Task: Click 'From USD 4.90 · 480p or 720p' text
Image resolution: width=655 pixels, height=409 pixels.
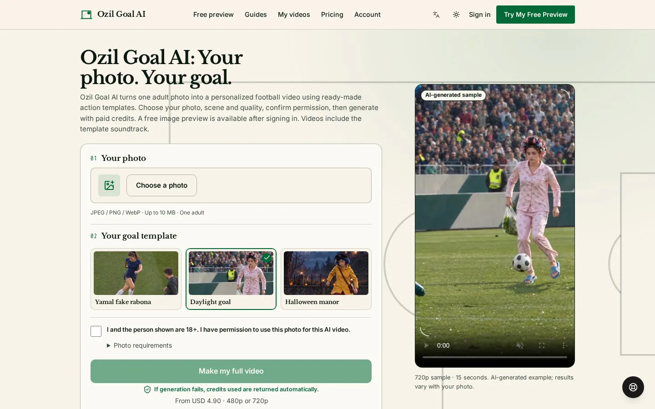Action: coord(222,401)
